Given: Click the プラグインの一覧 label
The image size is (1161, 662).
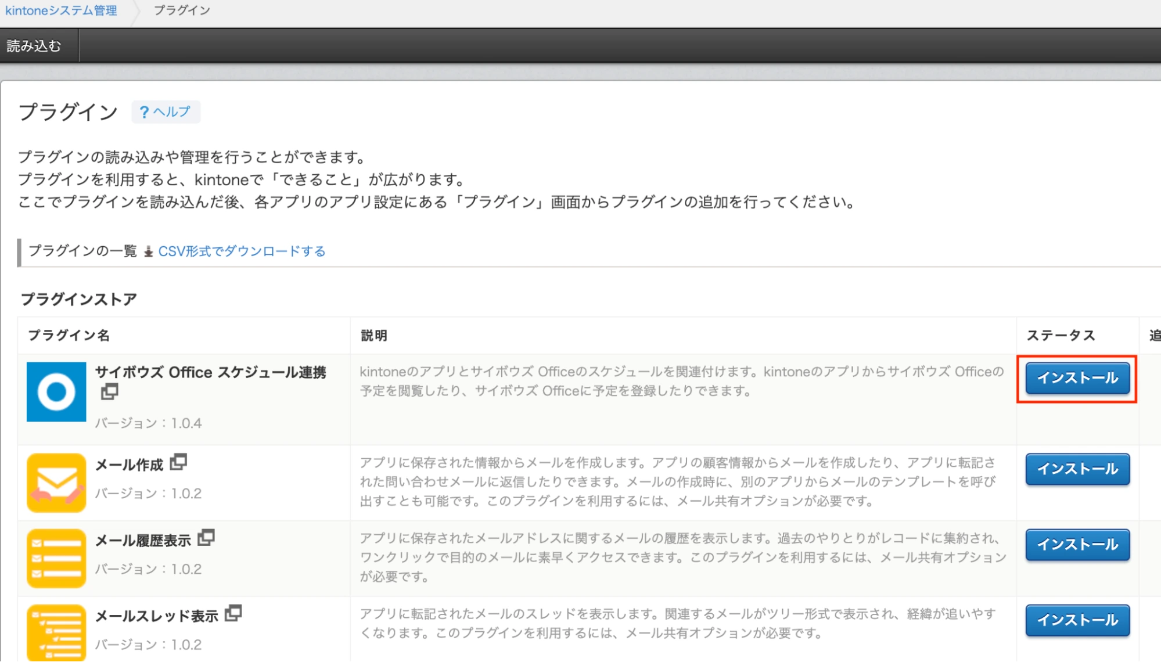Looking at the screenshot, I should pos(82,251).
